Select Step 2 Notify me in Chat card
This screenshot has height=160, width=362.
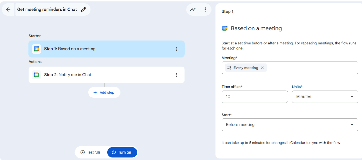coord(103,75)
